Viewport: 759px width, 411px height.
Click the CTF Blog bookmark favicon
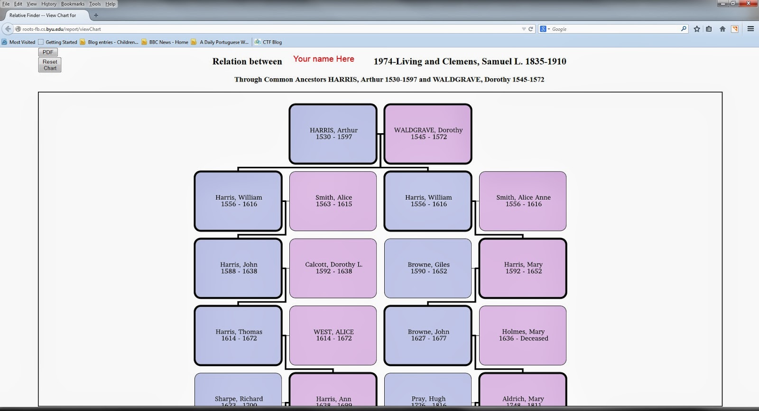[x=258, y=42]
